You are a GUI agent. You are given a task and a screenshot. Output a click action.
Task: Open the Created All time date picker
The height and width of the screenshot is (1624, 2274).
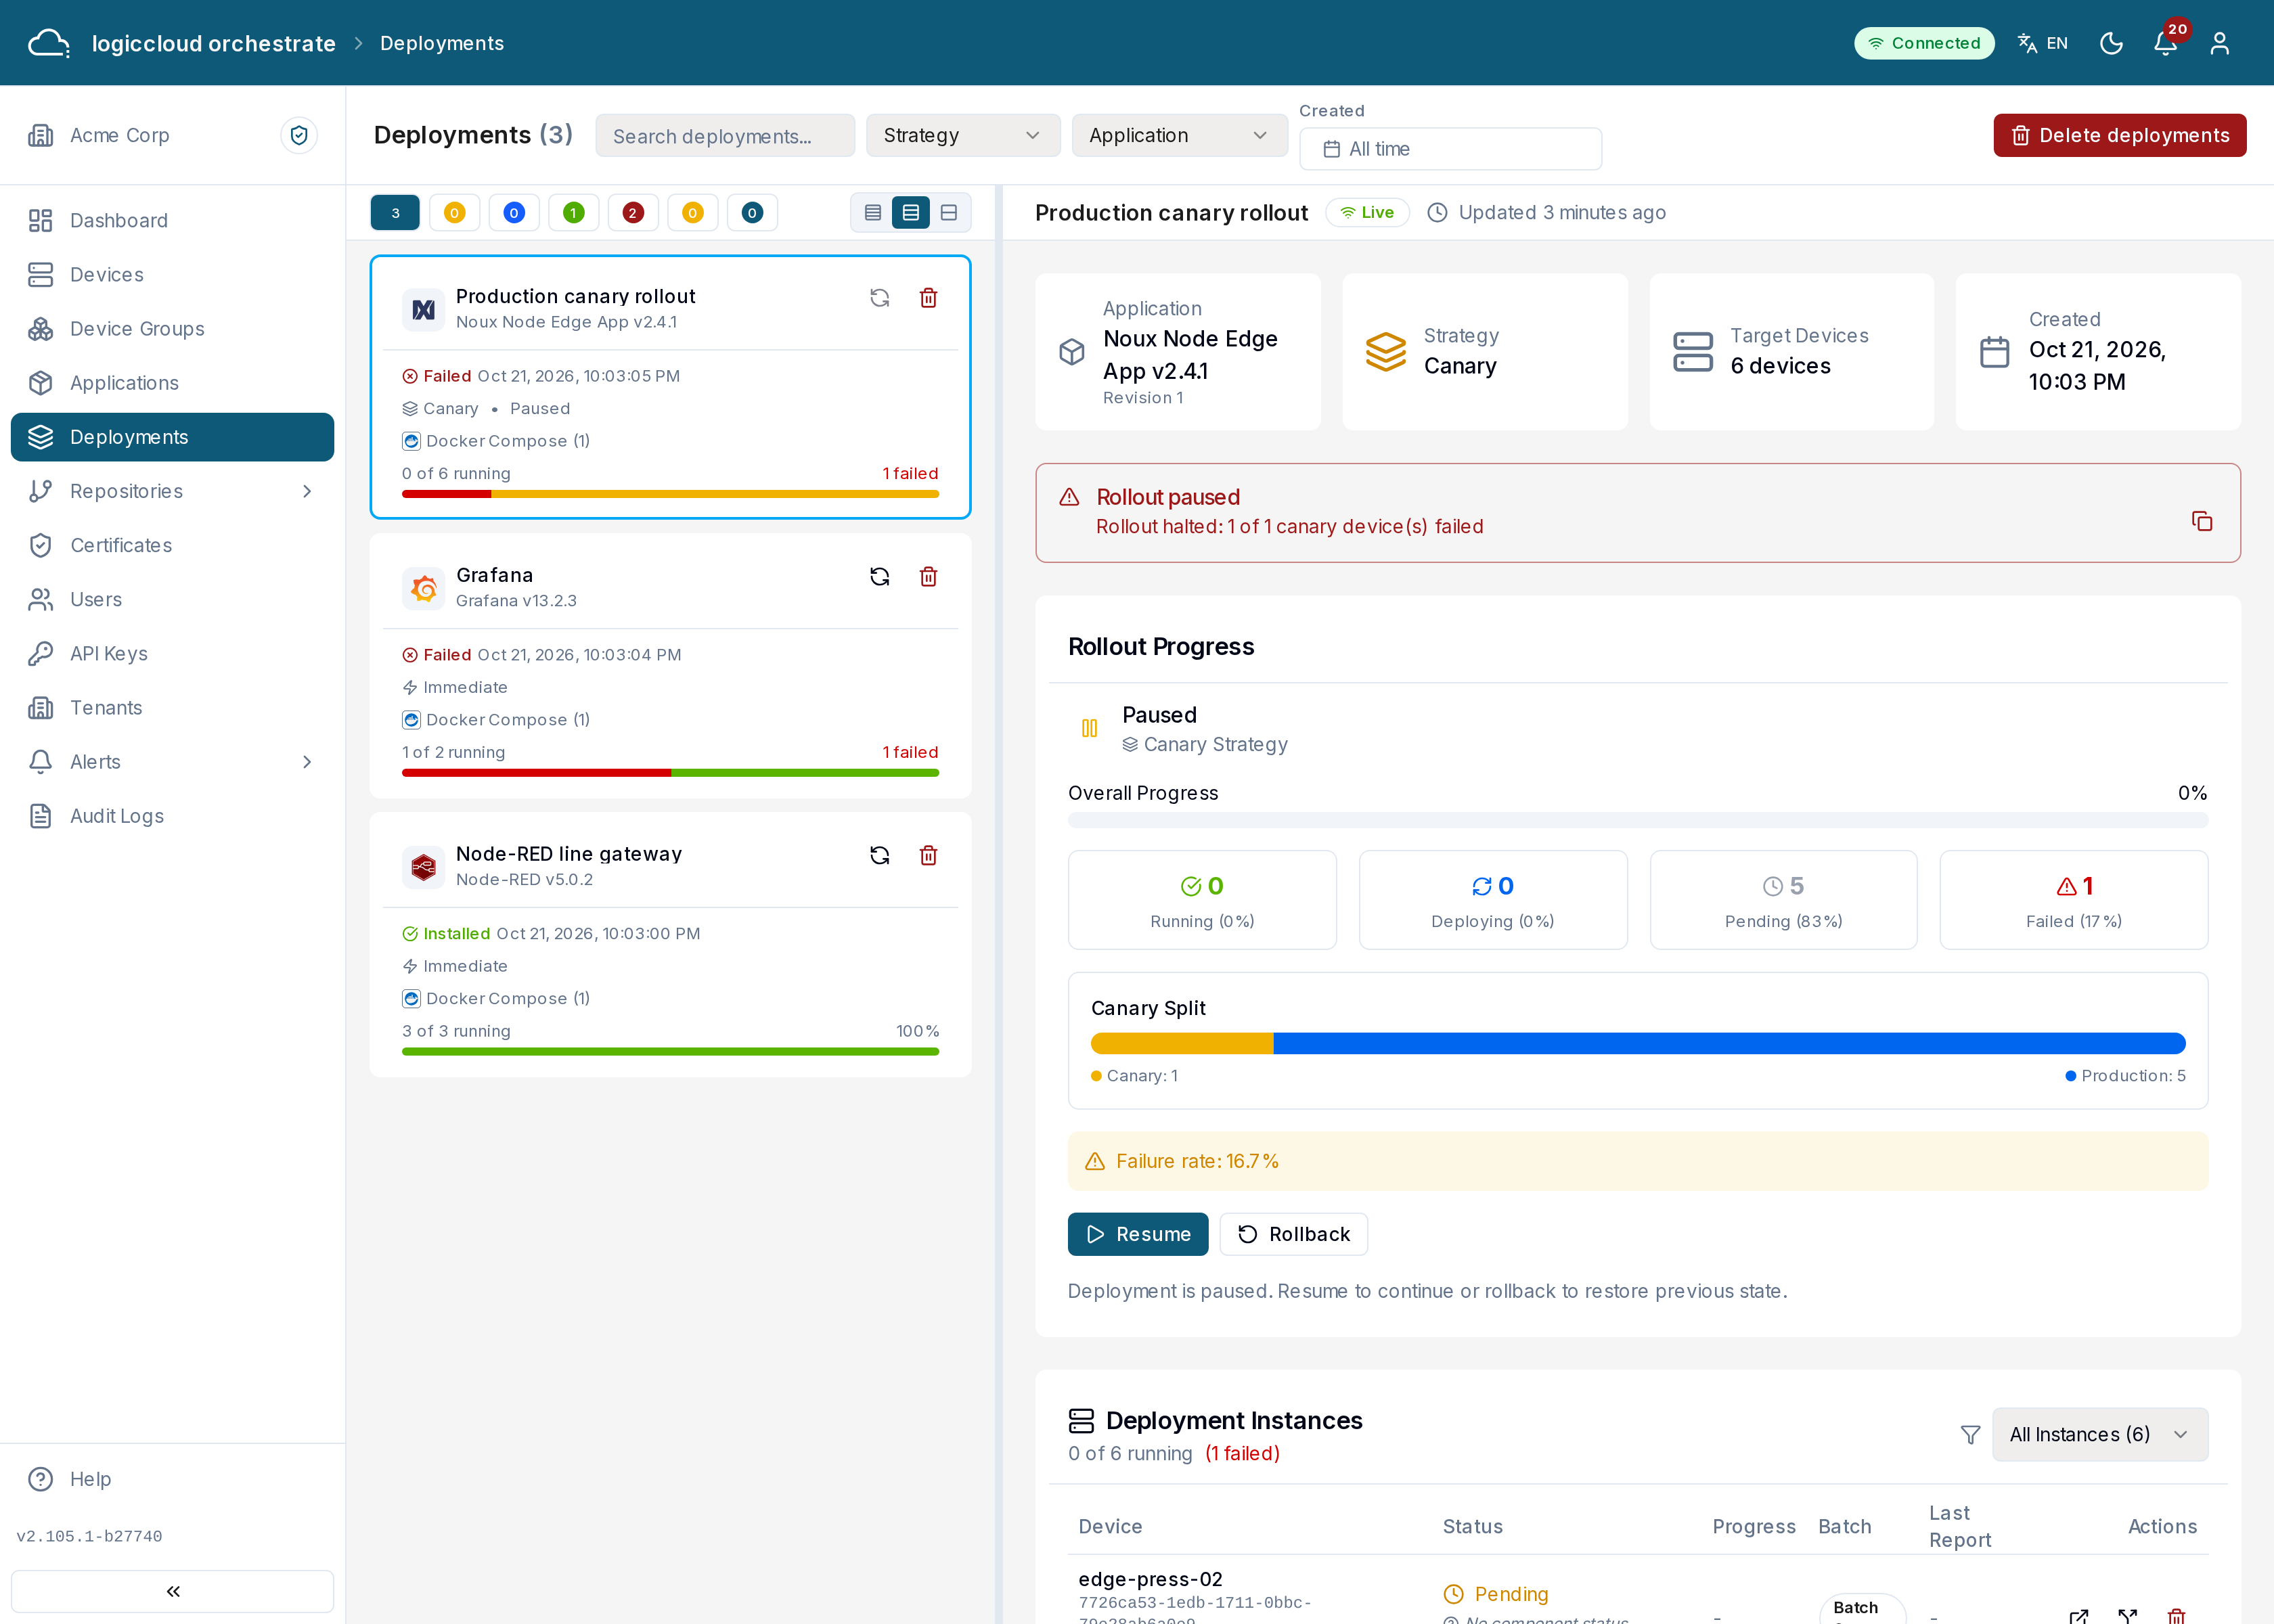(1450, 149)
